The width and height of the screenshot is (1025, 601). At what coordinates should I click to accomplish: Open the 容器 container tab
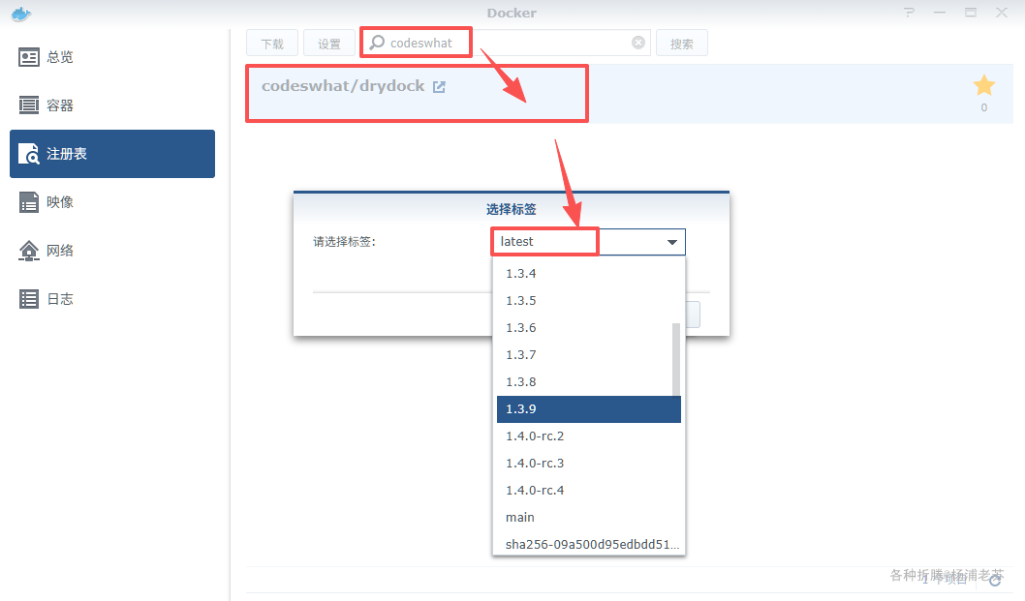pos(112,105)
